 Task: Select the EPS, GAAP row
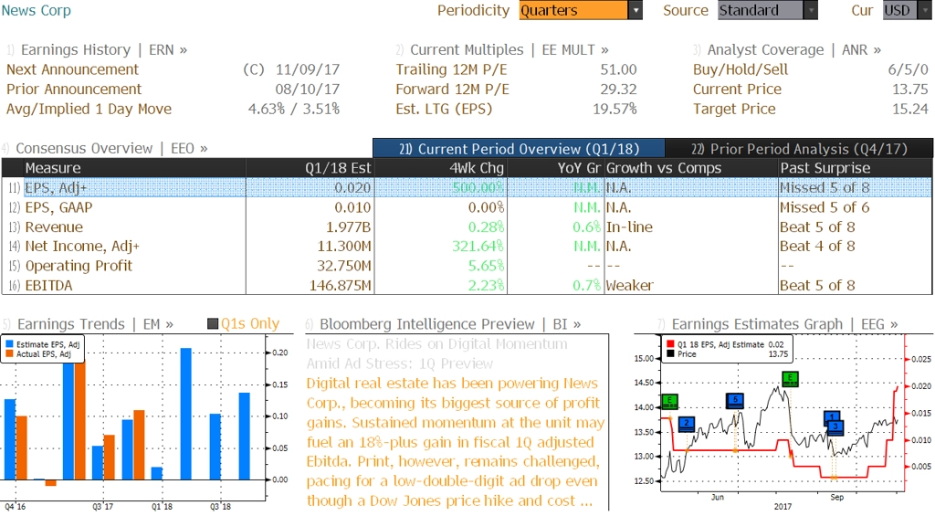467,207
